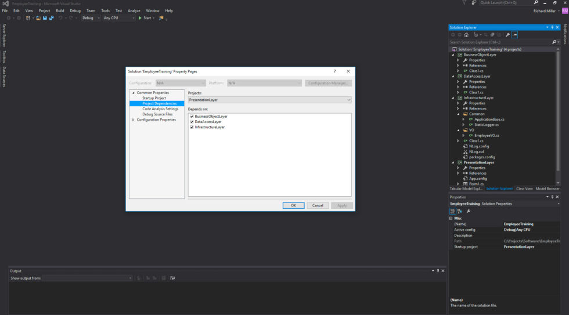Select Code Analysis Settings in dialog tree
This screenshot has height=315, width=569.
(x=160, y=108)
